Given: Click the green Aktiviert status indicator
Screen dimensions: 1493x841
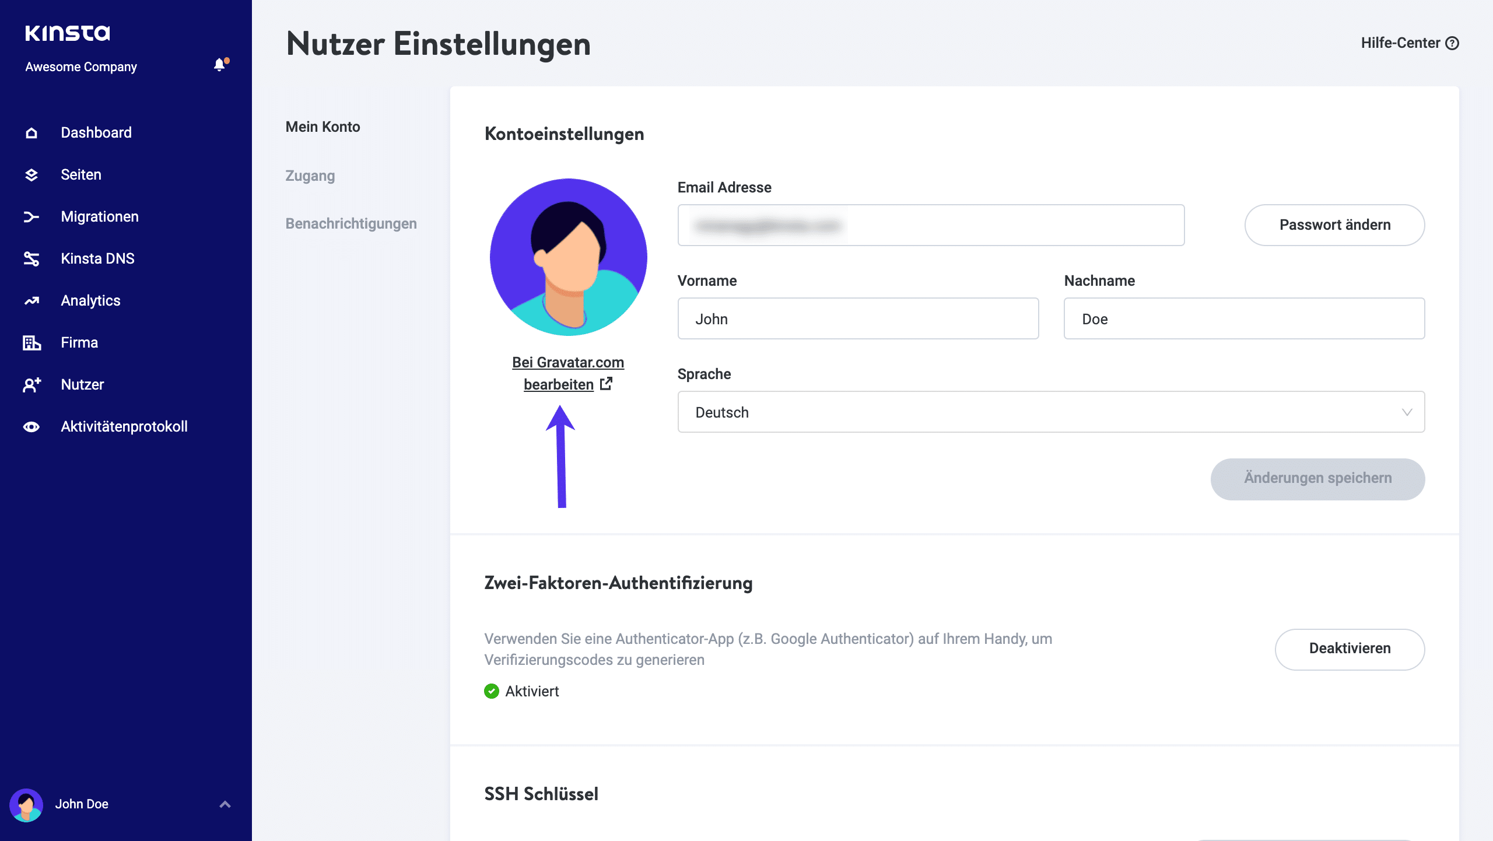Looking at the screenshot, I should point(492,691).
